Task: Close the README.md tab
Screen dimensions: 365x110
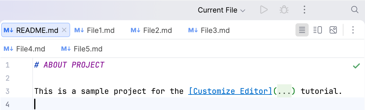Action: pos(64,30)
